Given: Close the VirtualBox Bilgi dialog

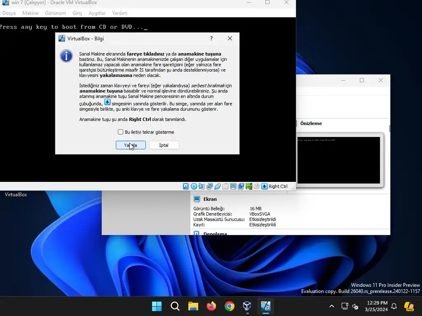Looking at the screenshot, I should (230, 38).
